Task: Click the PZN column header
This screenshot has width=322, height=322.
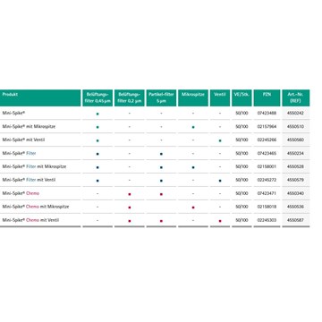Action: point(267,97)
